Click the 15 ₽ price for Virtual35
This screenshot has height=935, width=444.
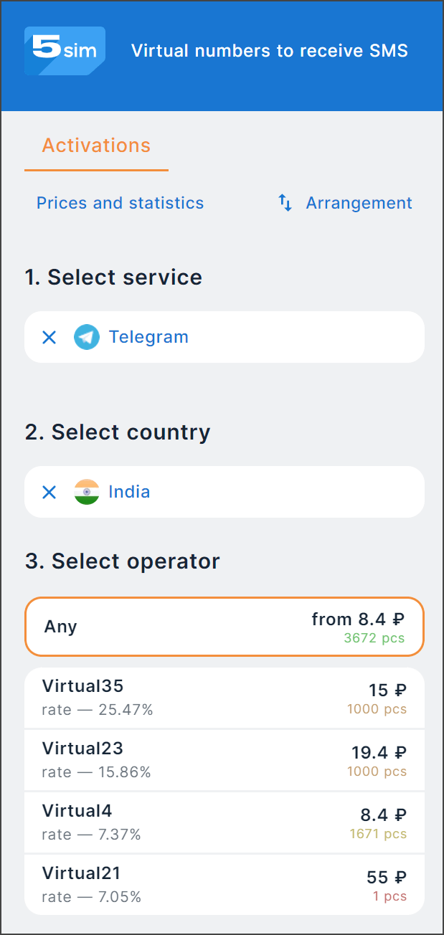[387, 690]
